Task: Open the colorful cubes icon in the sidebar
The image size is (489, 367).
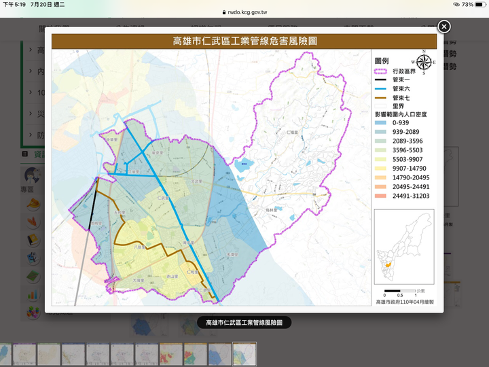Action: [x=33, y=313]
